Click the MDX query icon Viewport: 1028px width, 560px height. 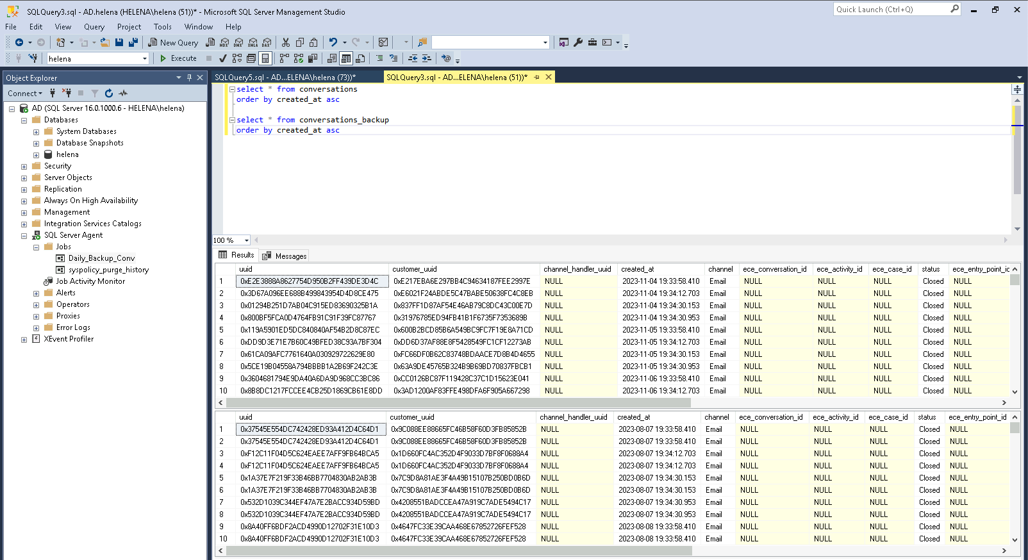pos(224,42)
